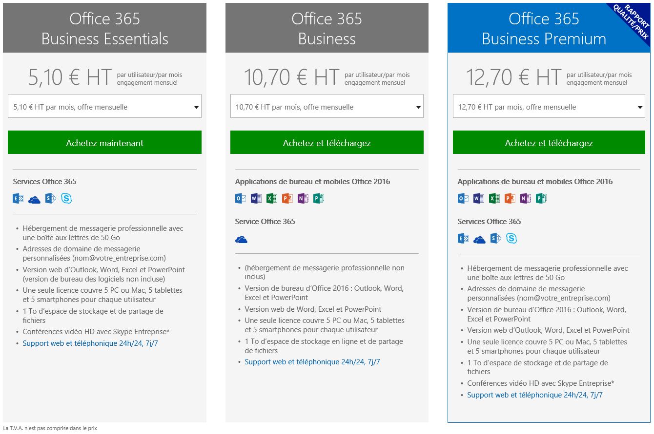Screen dimensions: 654x434
Task: Click Adresses de domaine bullet in Business Premium
Action: coord(539,293)
